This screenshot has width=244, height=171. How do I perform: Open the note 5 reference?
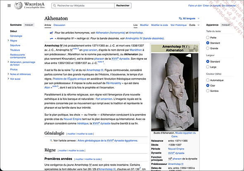click(x=55, y=86)
